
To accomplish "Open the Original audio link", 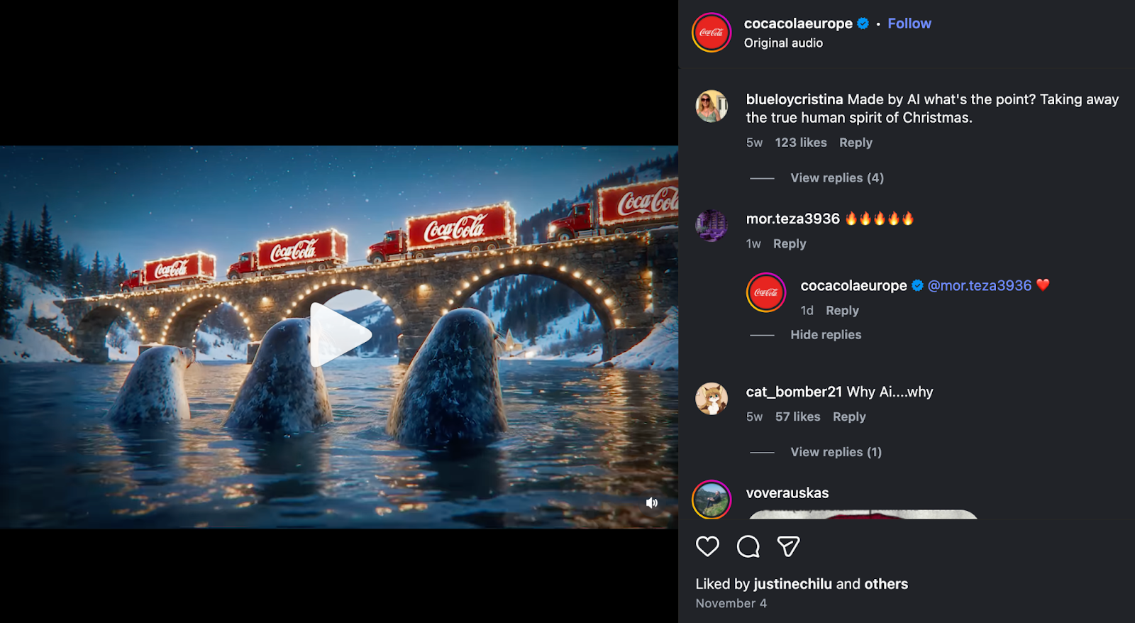I will [783, 43].
